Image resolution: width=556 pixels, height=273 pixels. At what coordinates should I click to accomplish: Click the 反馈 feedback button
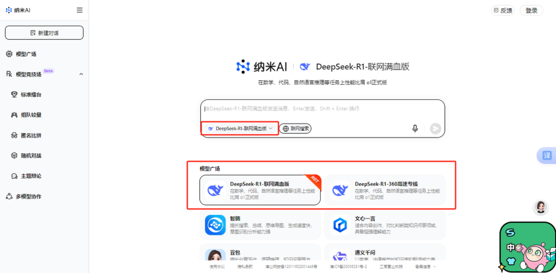(503, 10)
